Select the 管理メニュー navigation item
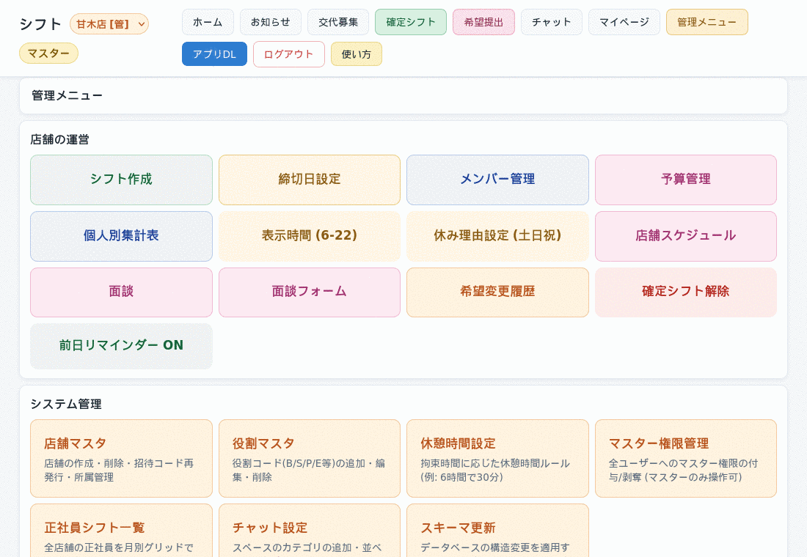The image size is (807, 557). coord(706,22)
